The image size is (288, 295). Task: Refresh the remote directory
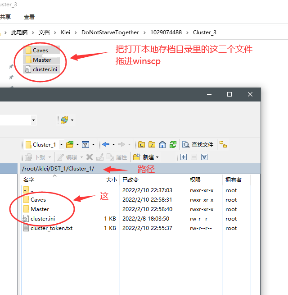[x=173, y=144]
